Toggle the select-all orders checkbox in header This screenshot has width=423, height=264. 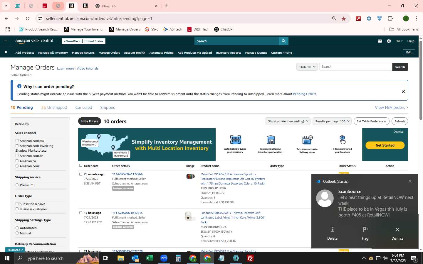[x=81, y=165]
